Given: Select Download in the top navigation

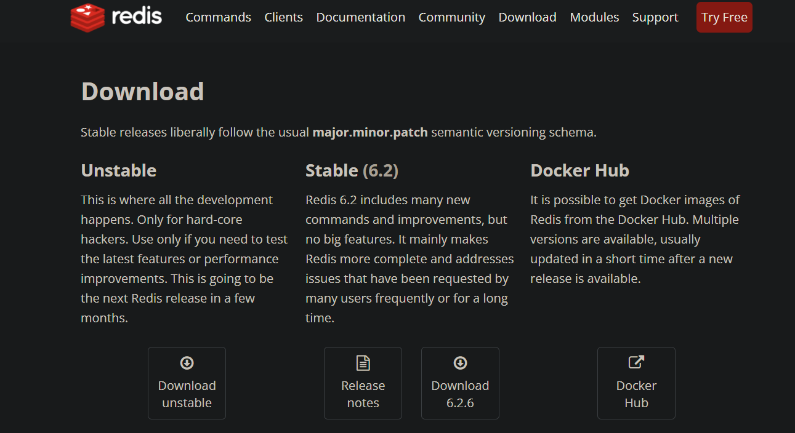Looking at the screenshot, I should point(527,17).
